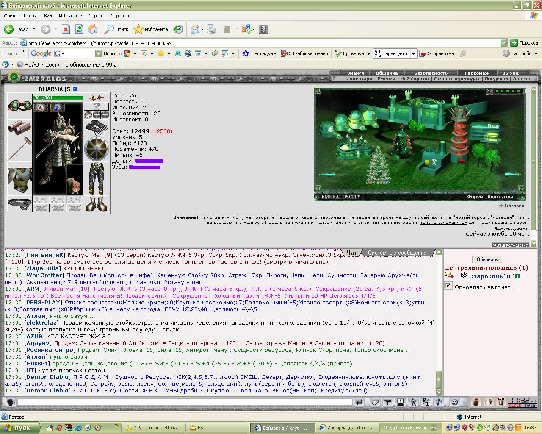Open the silver chest armor slot
This screenshot has width=542, height=434.
pos(19,178)
